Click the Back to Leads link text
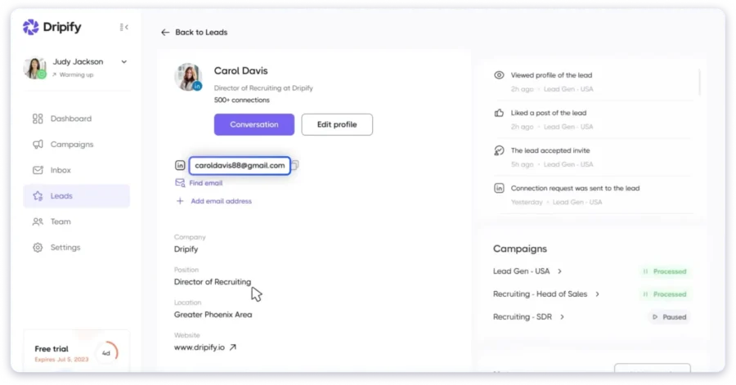This screenshot has width=736, height=385. point(201,33)
